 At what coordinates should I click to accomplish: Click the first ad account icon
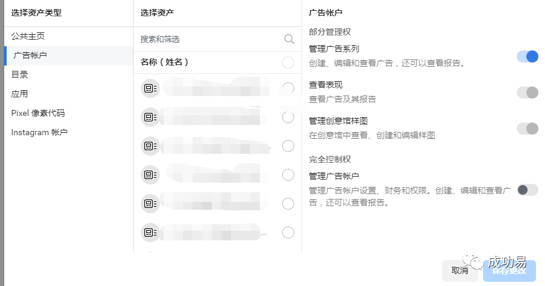[x=150, y=88]
